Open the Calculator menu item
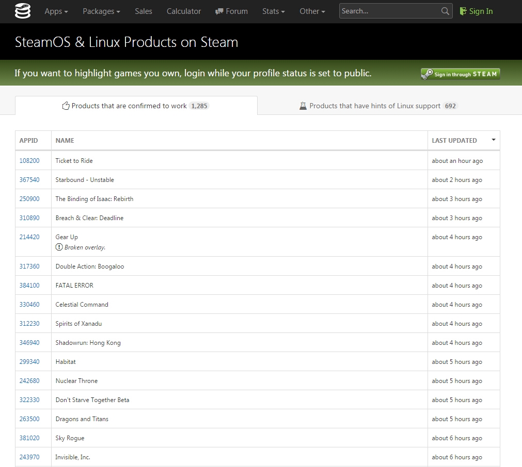This screenshot has width=522, height=467. [184, 11]
